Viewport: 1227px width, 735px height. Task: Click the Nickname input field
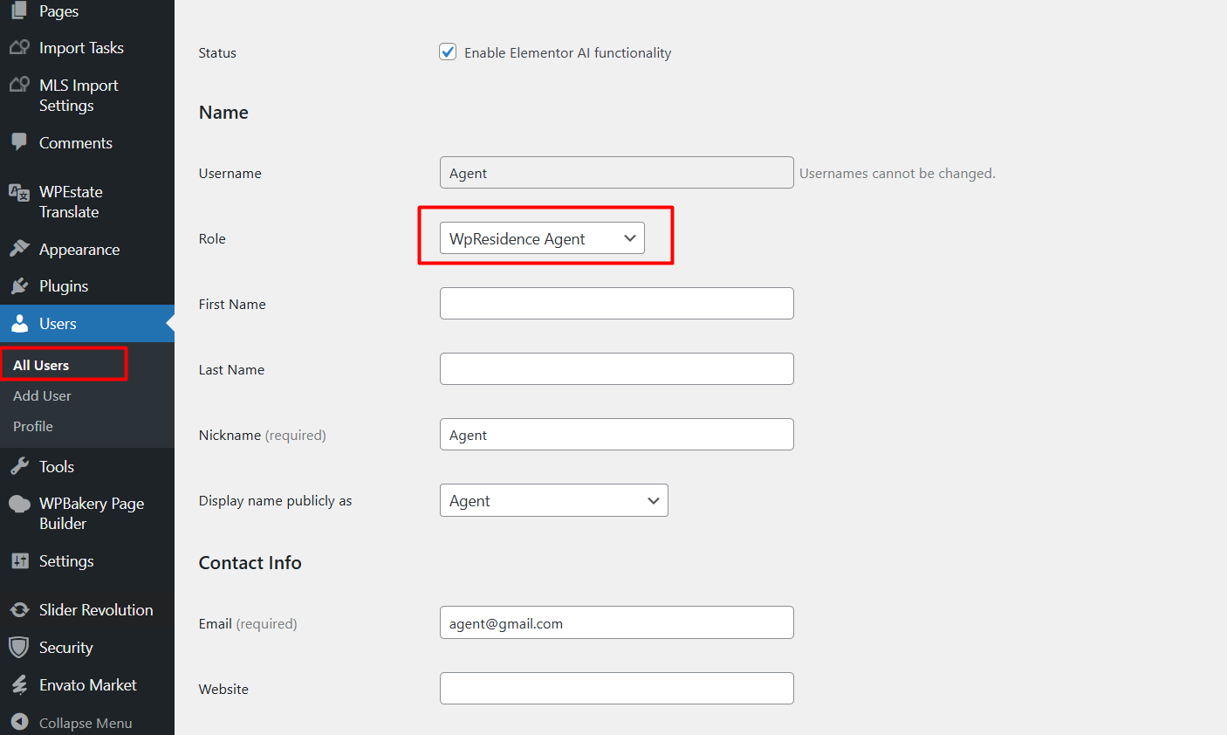(616, 434)
